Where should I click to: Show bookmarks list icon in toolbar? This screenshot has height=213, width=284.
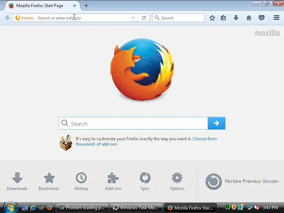tap(223, 18)
